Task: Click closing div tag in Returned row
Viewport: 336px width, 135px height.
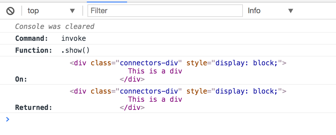Action: click(x=132, y=107)
